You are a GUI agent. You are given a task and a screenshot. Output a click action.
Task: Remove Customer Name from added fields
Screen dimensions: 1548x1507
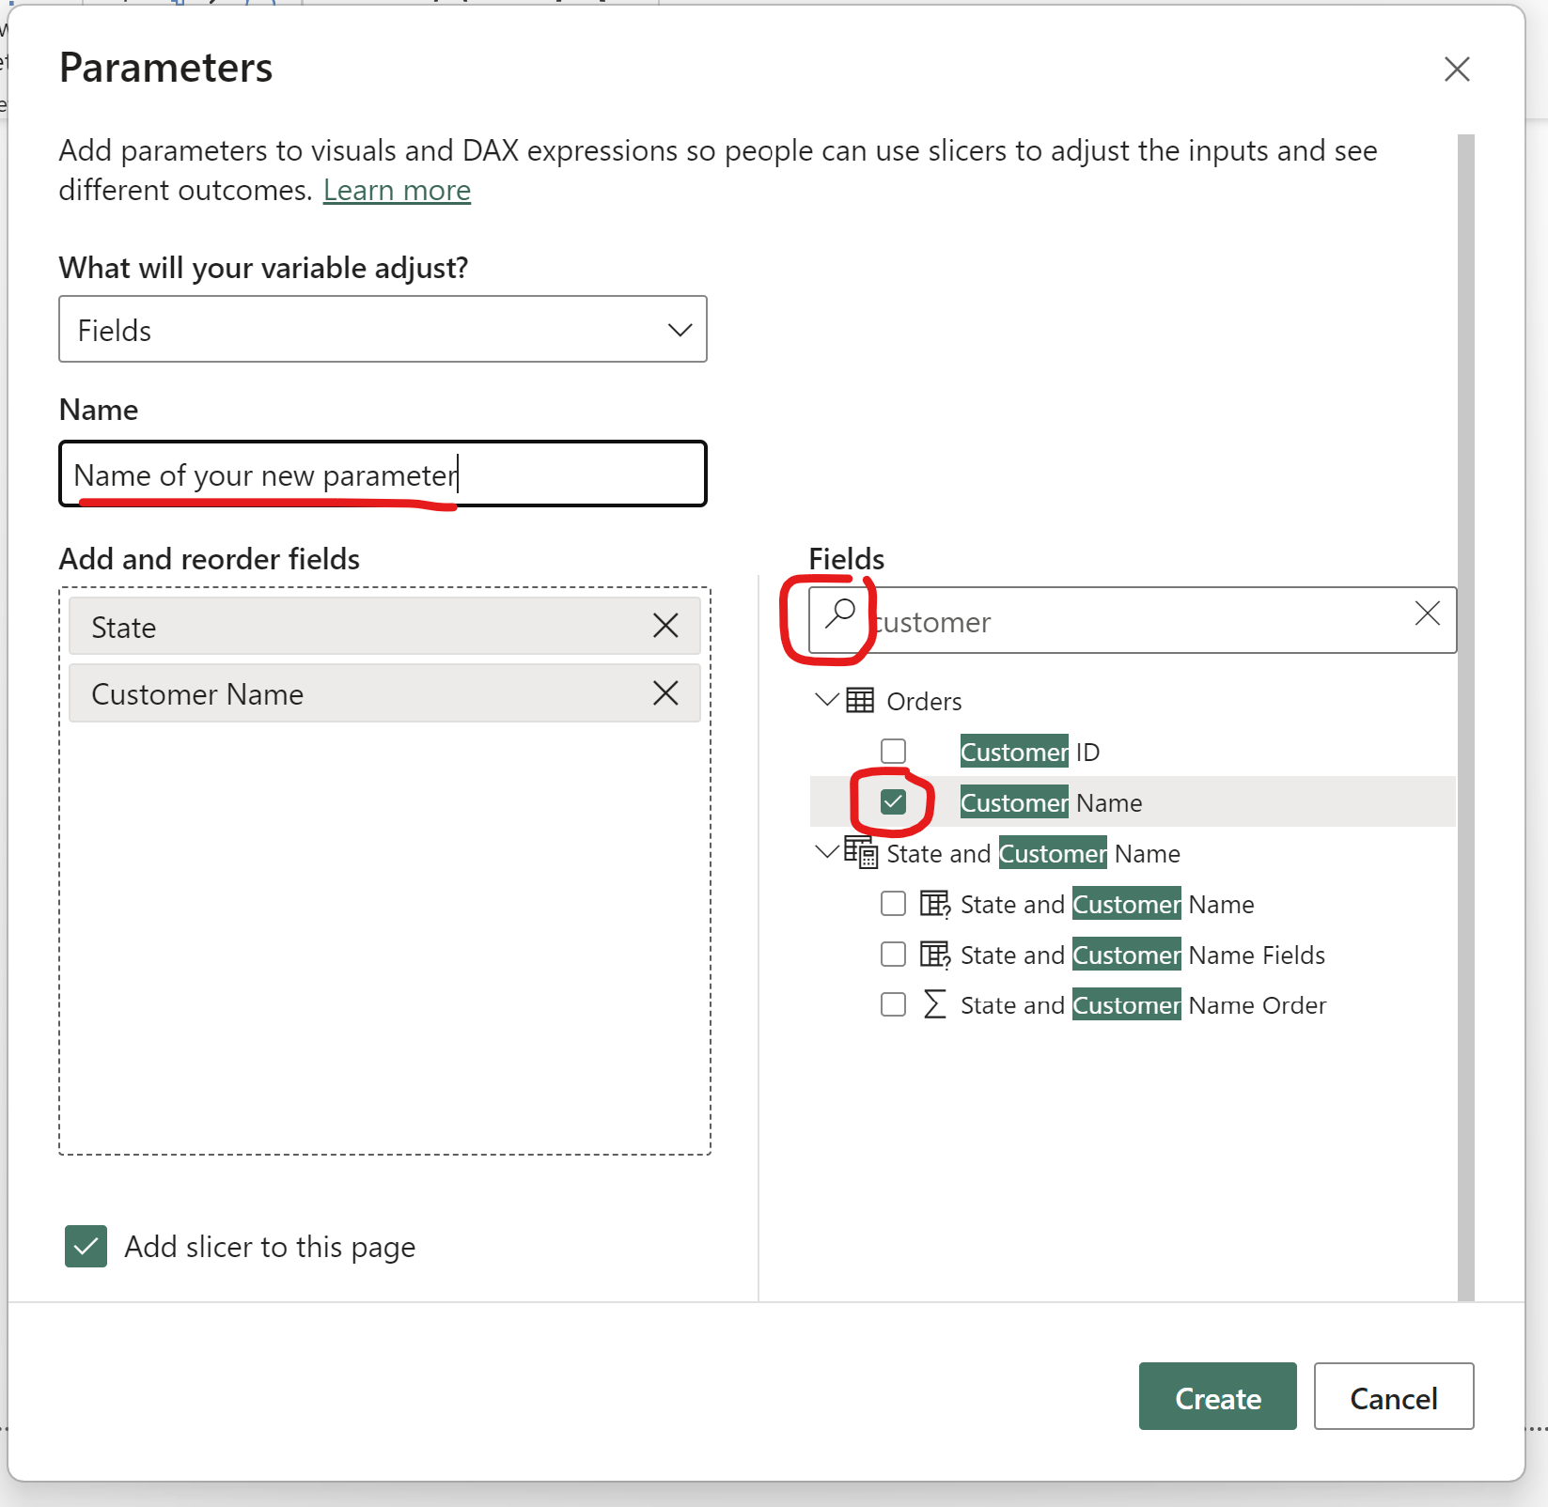coord(665,693)
